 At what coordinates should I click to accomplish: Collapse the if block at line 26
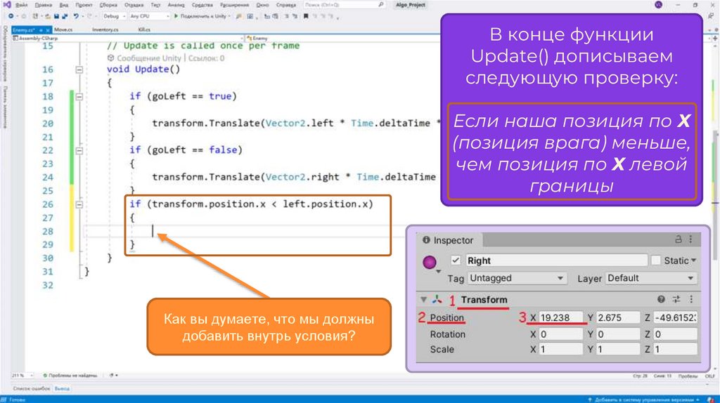point(79,204)
